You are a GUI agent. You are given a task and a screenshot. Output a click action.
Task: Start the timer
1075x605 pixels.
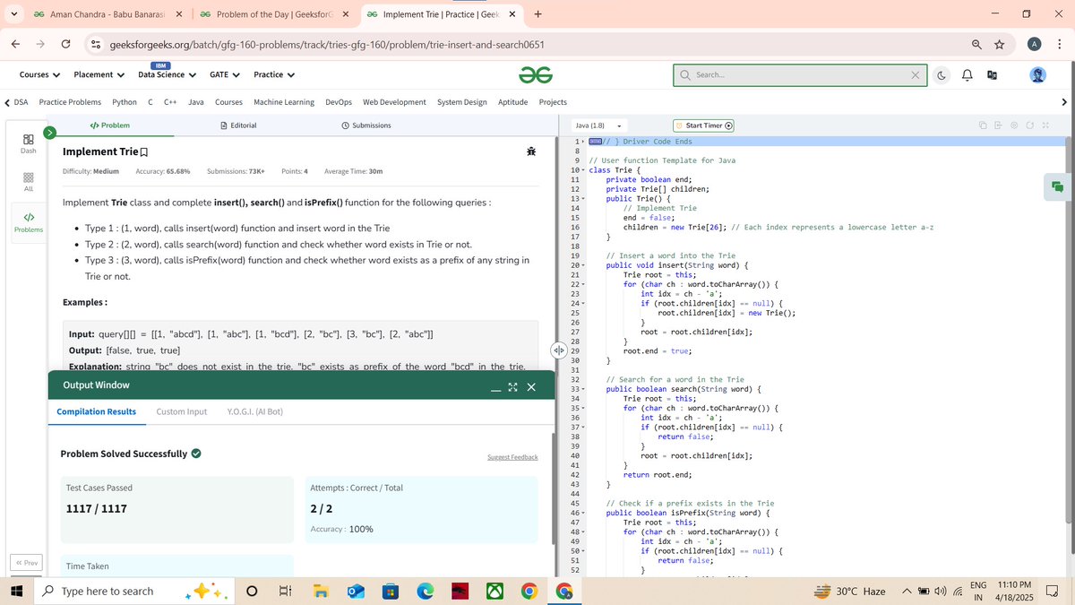click(x=704, y=125)
